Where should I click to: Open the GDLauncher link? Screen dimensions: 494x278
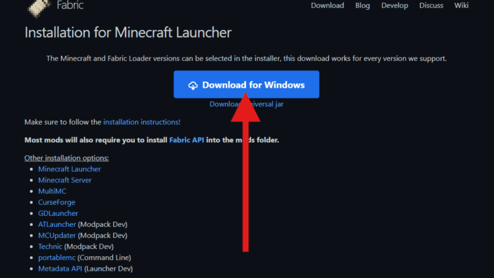click(x=58, y=213)
